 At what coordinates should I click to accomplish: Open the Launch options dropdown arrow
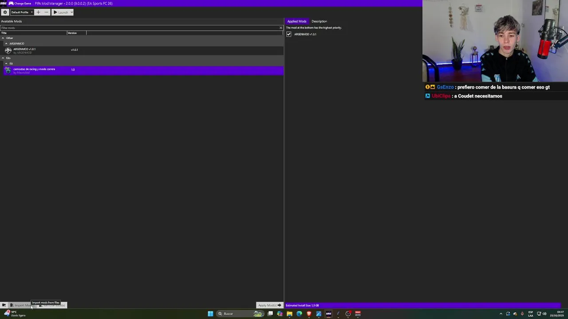coord(71,12)
